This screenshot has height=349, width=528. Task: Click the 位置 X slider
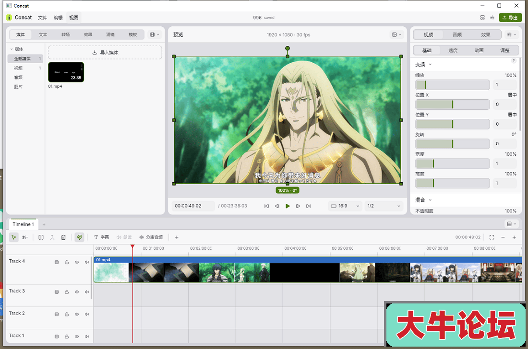point(452,105)
